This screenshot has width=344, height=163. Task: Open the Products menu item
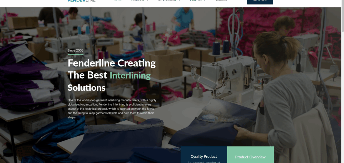(138, 0)
